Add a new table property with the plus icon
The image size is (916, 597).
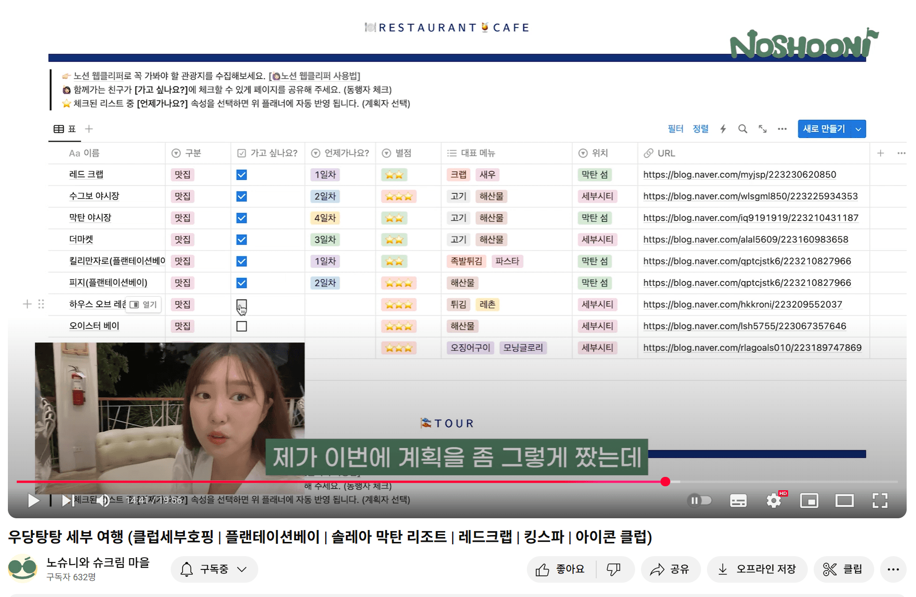point(880,153)
